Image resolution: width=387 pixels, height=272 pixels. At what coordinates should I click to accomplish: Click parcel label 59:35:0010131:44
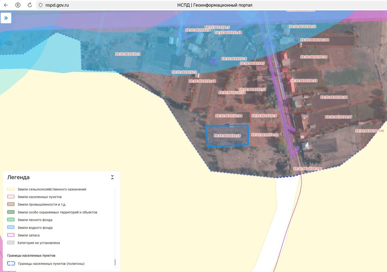[202, 81]
